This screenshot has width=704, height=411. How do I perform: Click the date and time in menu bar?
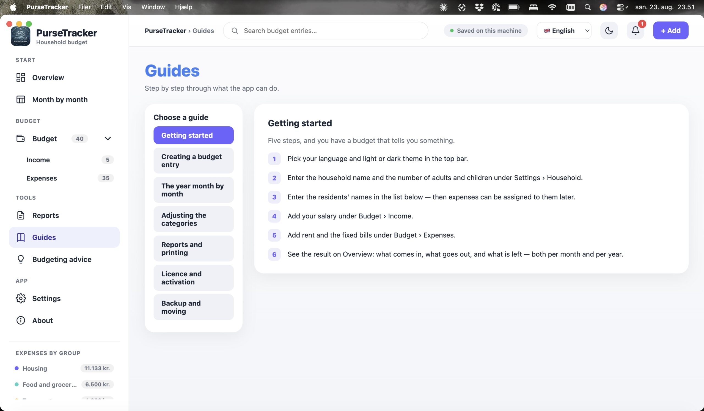coord(665,7)
